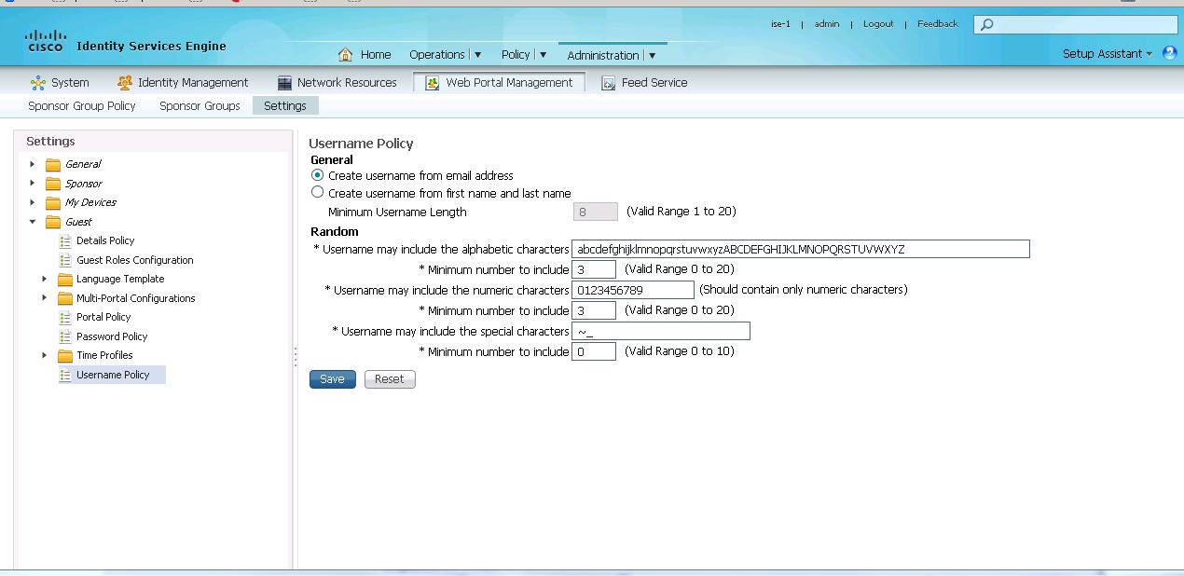Screen dimensions: 1184x576
Task: Click the Multi-Portal Configurations folder icon
Action: [x=65, y=298]
